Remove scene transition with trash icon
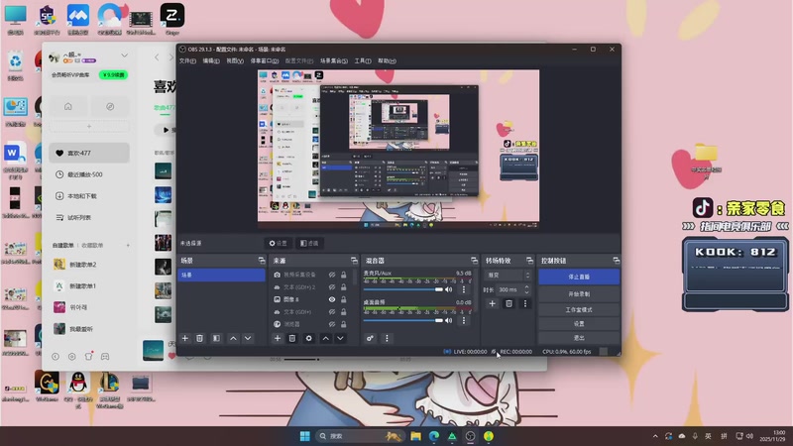This screenshot has height=446, width=793. [x=510, y=303]
